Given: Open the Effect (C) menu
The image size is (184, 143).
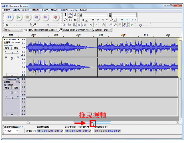Looking at the screenshot, I should click(64, 10).
